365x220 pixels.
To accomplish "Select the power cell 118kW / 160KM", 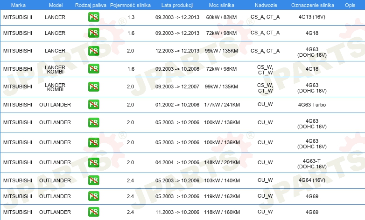I will click(222, 212).
